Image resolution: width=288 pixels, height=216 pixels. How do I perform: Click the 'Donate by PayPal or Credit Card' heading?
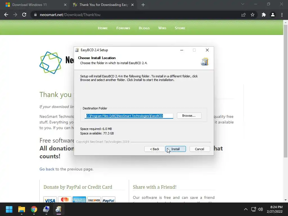click(78, 187)
